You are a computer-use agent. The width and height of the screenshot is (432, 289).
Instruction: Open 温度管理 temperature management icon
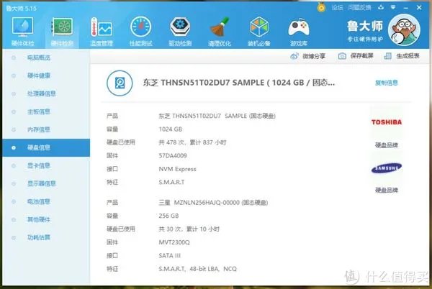click(x=102, y=27)
